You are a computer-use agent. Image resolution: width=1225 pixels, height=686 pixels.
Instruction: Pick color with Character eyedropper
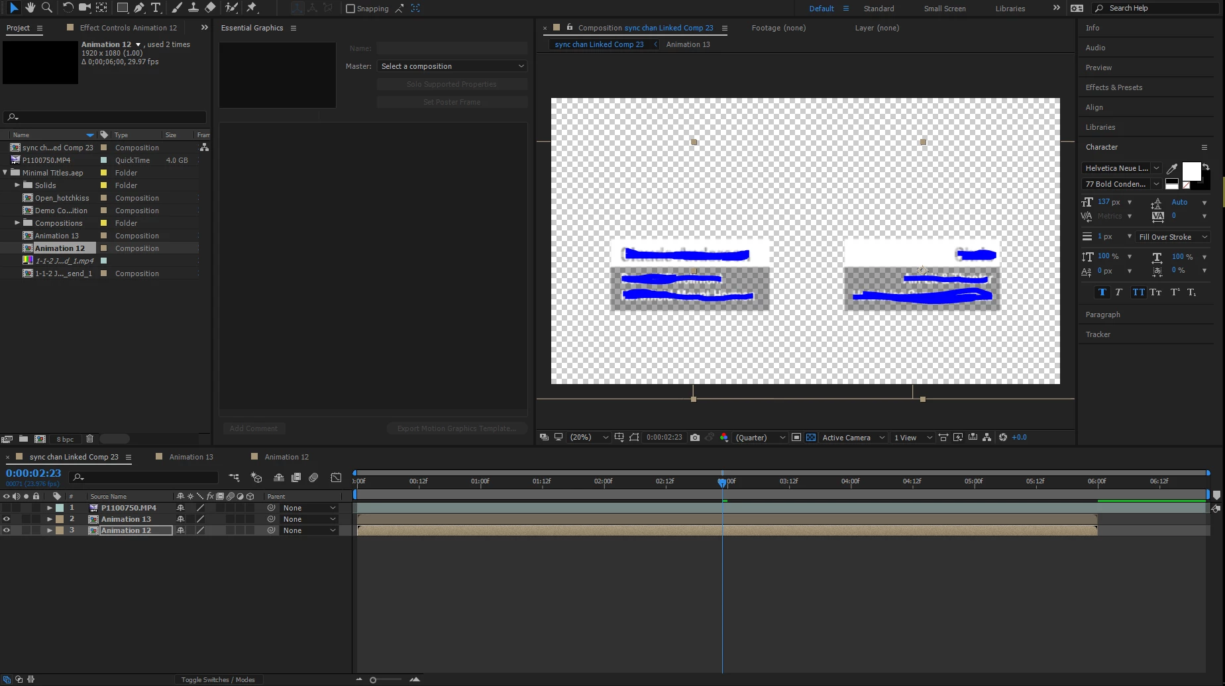1172,168
